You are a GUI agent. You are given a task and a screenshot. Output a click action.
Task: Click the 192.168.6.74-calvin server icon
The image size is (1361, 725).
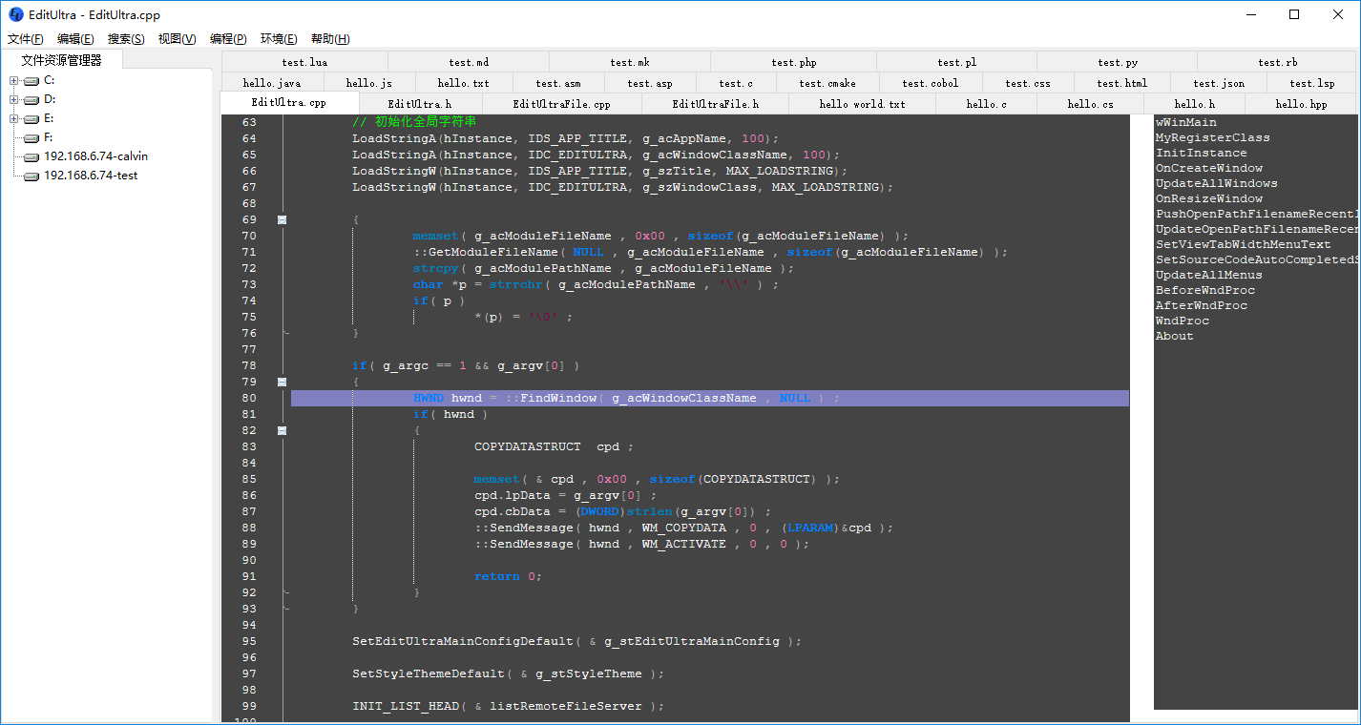coord(31,156)
